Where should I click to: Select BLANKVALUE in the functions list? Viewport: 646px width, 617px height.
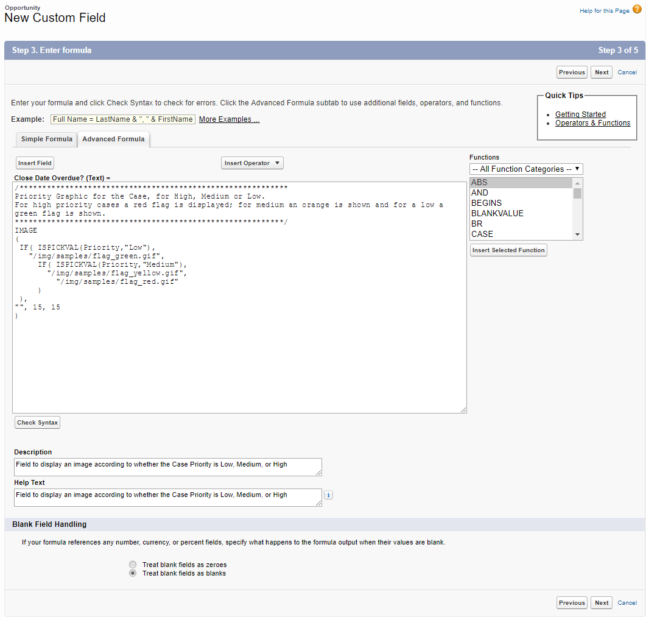(x=497, y=214)
